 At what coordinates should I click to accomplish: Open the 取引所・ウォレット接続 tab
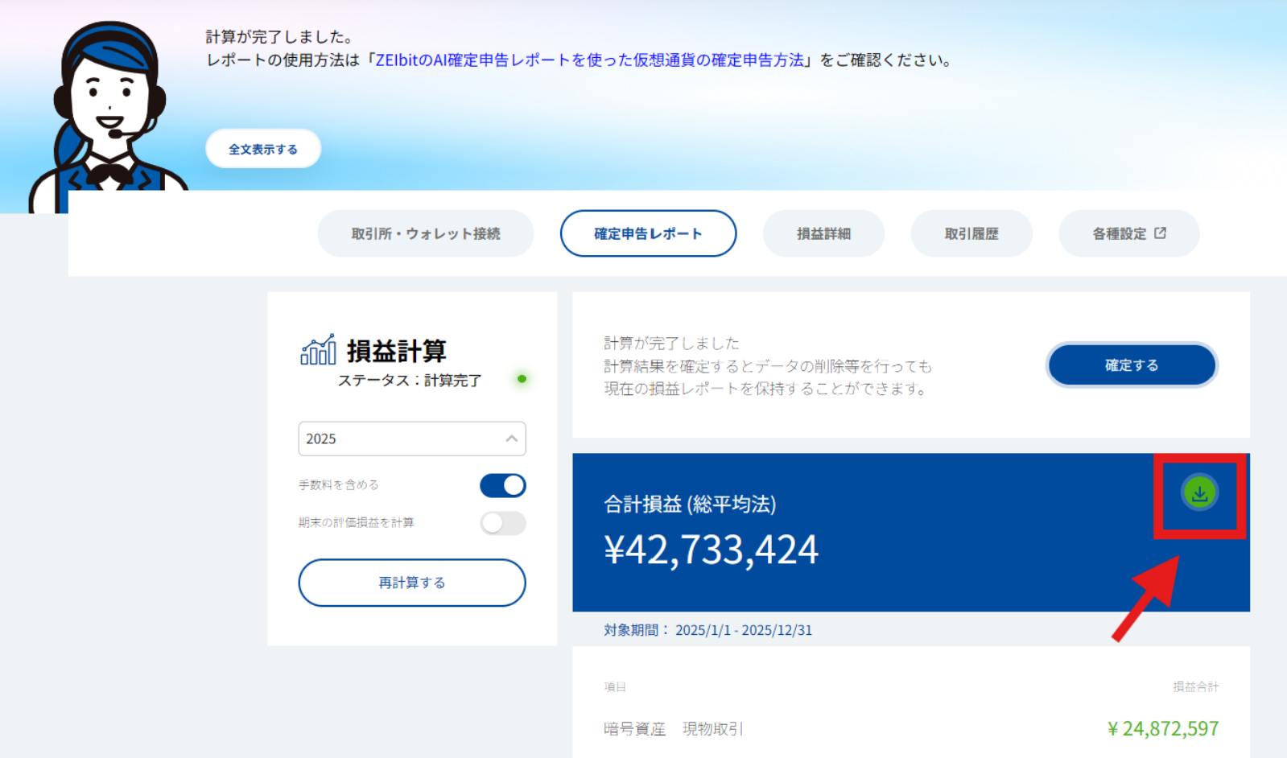point(426,233)
